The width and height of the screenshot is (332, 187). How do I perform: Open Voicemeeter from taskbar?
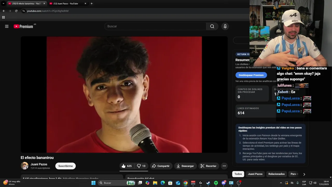pyautogui.click(x=193, y=183)
